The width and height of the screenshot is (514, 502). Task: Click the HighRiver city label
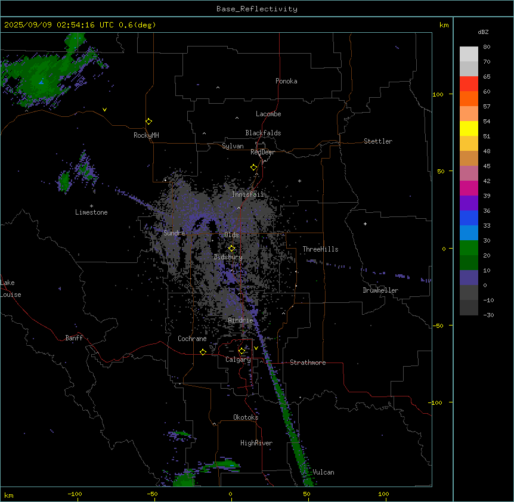click(x=256, y=443)
